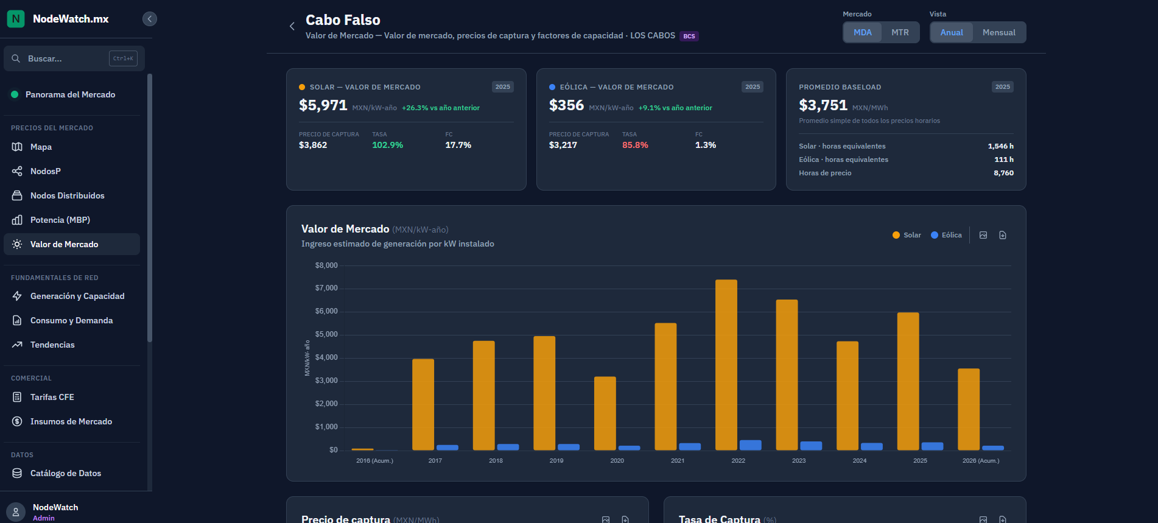The image size is (1158, 523).
Task: Click the NodeWatch.mx green logo icon
Action: 16,19
